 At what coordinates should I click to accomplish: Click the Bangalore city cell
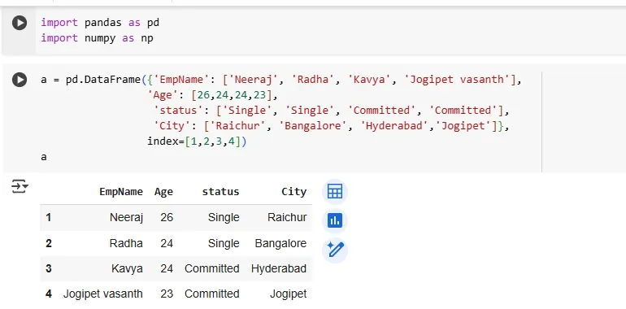coord(280,243)
